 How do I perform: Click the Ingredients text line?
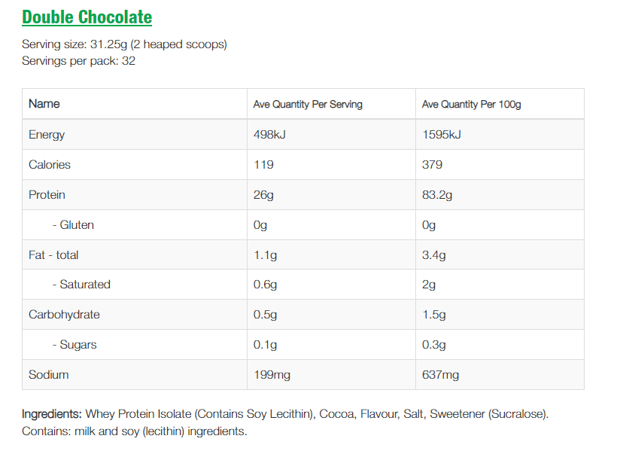pyautogui.click(x=285, y=414)
